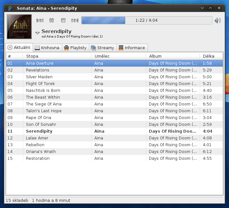Click the 2:59 length of Son Of Sorvahr

(x=207, y=125)
